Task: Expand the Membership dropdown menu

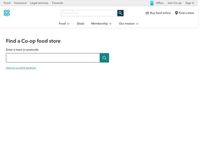Action: (101, 24)
